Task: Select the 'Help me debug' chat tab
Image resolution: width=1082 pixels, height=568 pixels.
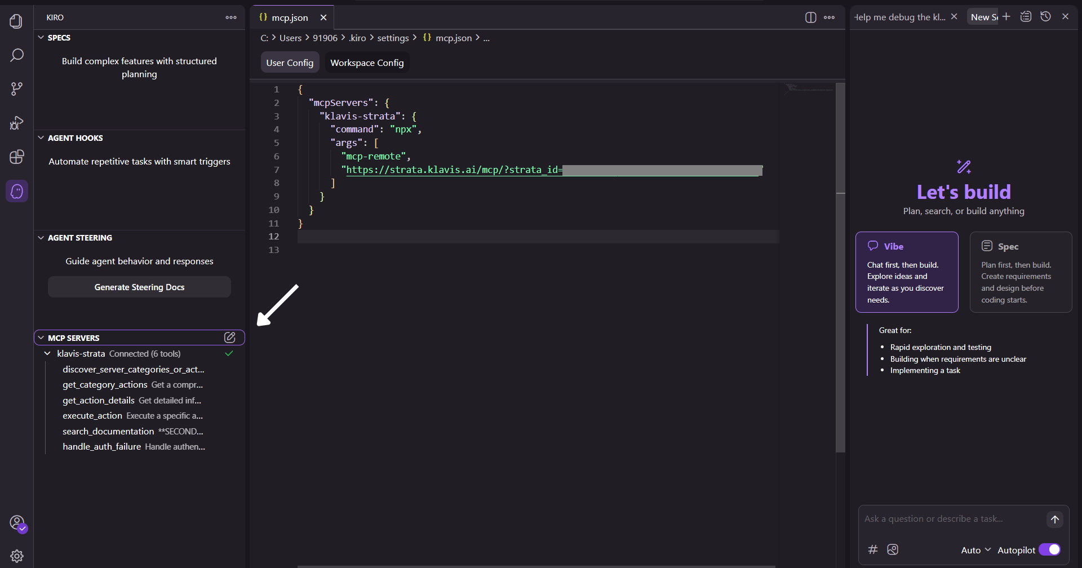Action: click(x=898, y=17)
